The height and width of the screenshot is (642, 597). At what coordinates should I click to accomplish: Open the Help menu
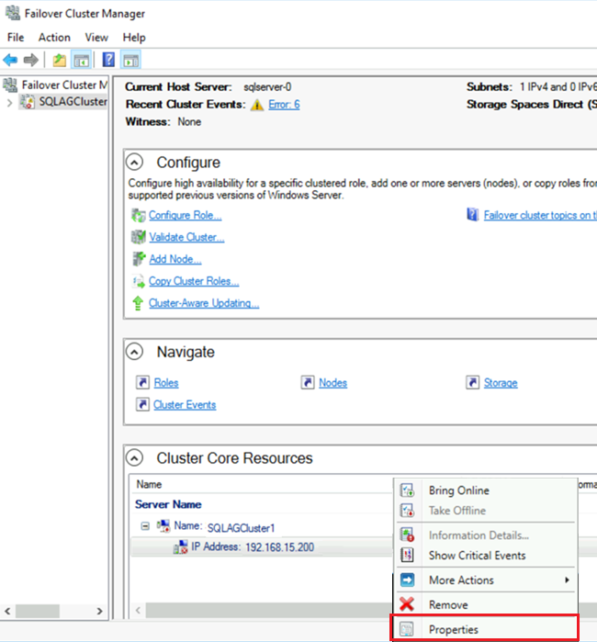pyautogui.click(x=134, y=38)
